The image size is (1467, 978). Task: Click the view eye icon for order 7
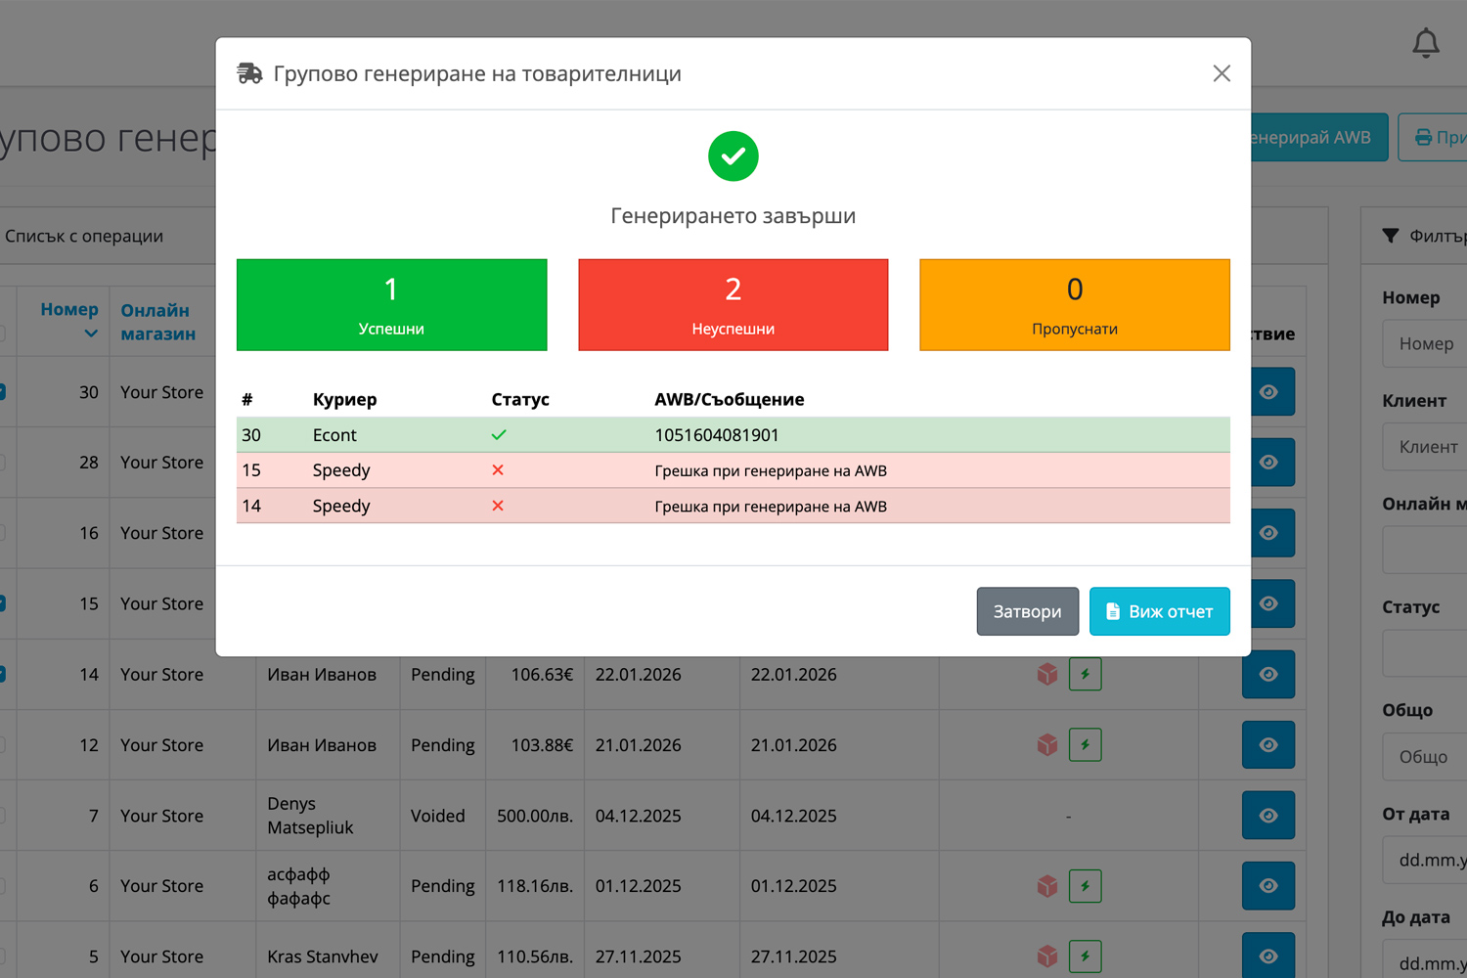point(1267,816)
